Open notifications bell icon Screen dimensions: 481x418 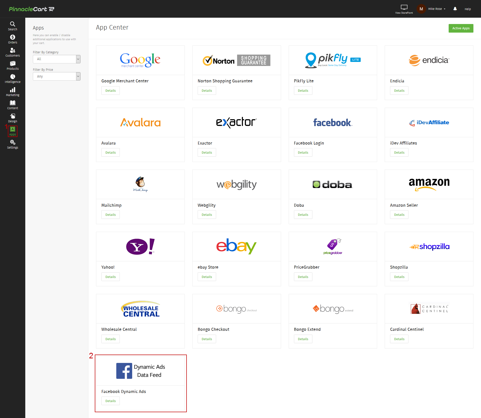[x=455, y=9]
